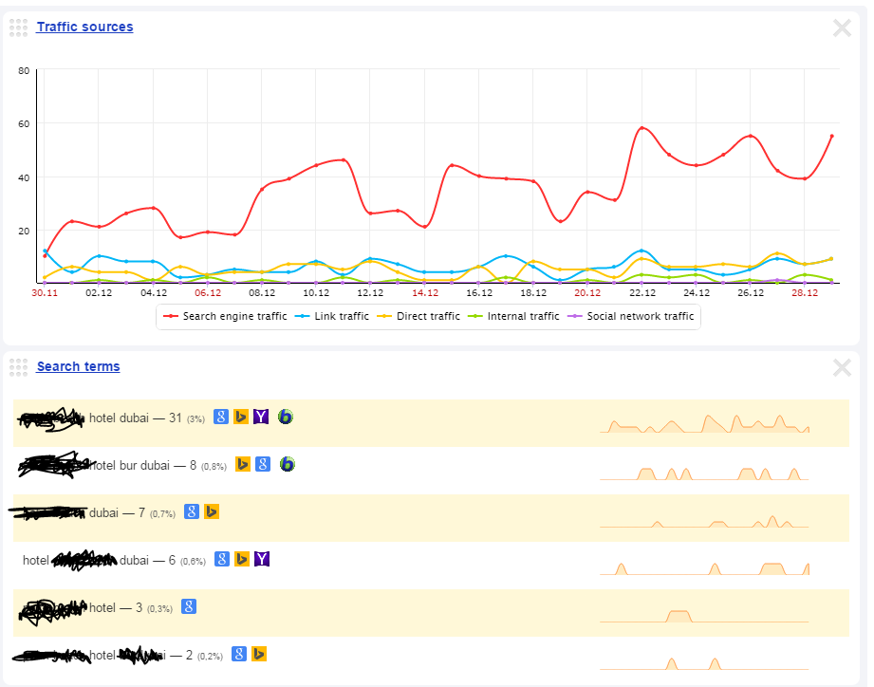Close the Search terms widget
874x687 pixels.
click(842, 368)
